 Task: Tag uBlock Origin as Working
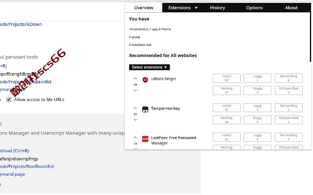click(x=226, y=90)
